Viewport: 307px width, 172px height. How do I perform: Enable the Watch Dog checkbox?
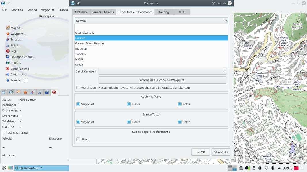tap(78, 88)
